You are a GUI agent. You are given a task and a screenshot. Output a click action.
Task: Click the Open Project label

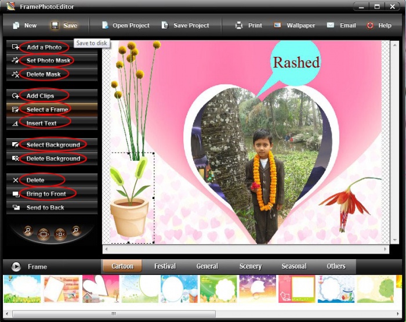click(x=130, y=26)
